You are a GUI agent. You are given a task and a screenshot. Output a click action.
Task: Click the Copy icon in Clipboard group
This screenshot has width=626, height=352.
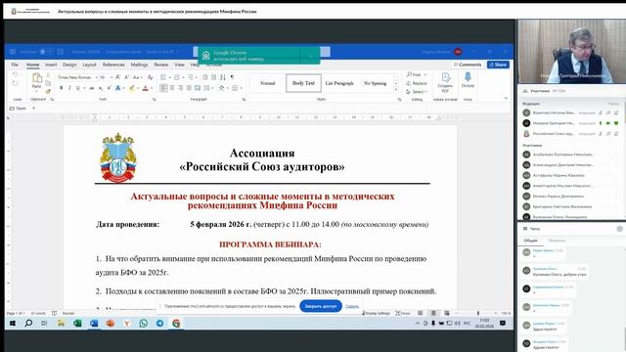[x=48, y=83]
